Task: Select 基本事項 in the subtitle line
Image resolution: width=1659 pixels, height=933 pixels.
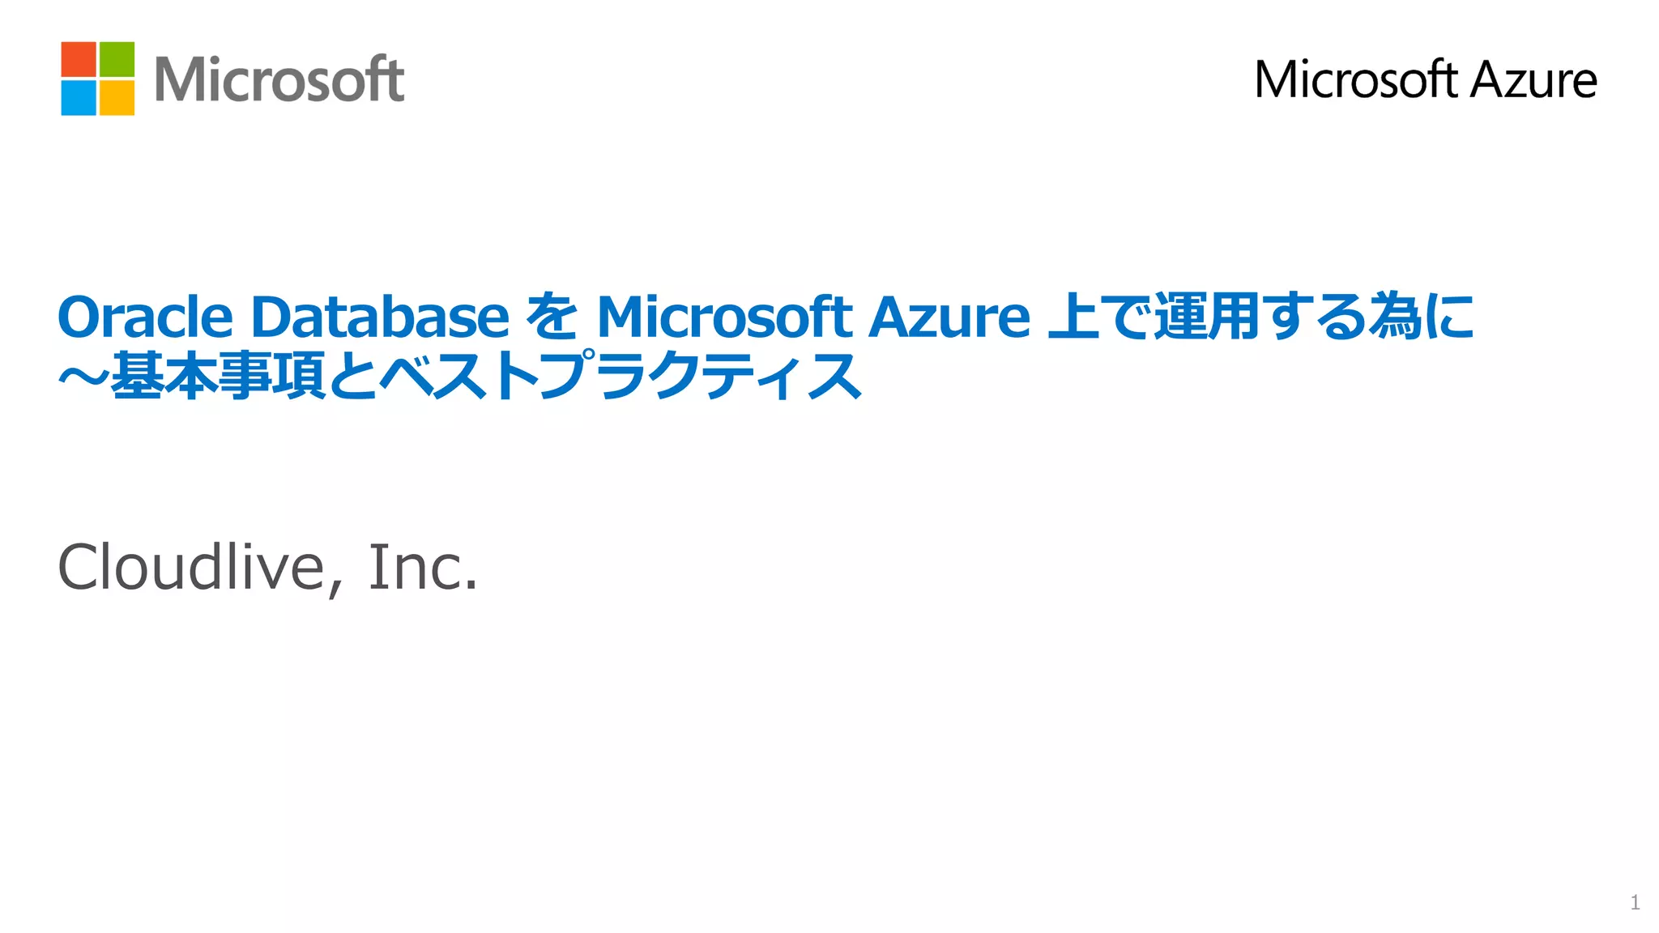Action: pyautogui.click(x=218, y=376)
